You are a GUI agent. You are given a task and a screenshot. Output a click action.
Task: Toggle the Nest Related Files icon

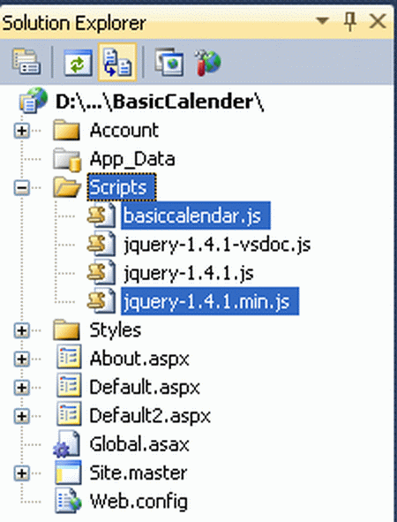(117, 62)
